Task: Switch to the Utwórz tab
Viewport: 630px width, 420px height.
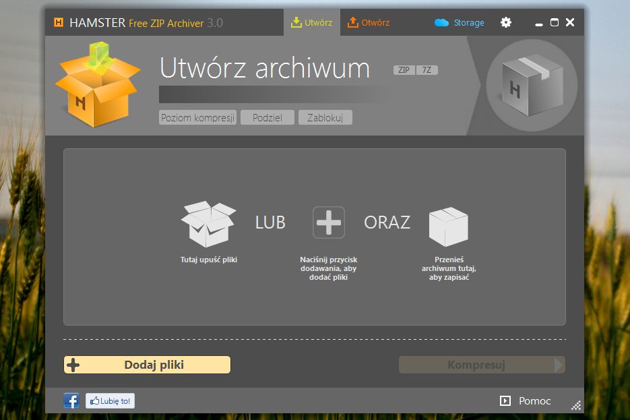Action: pos(312,22)
